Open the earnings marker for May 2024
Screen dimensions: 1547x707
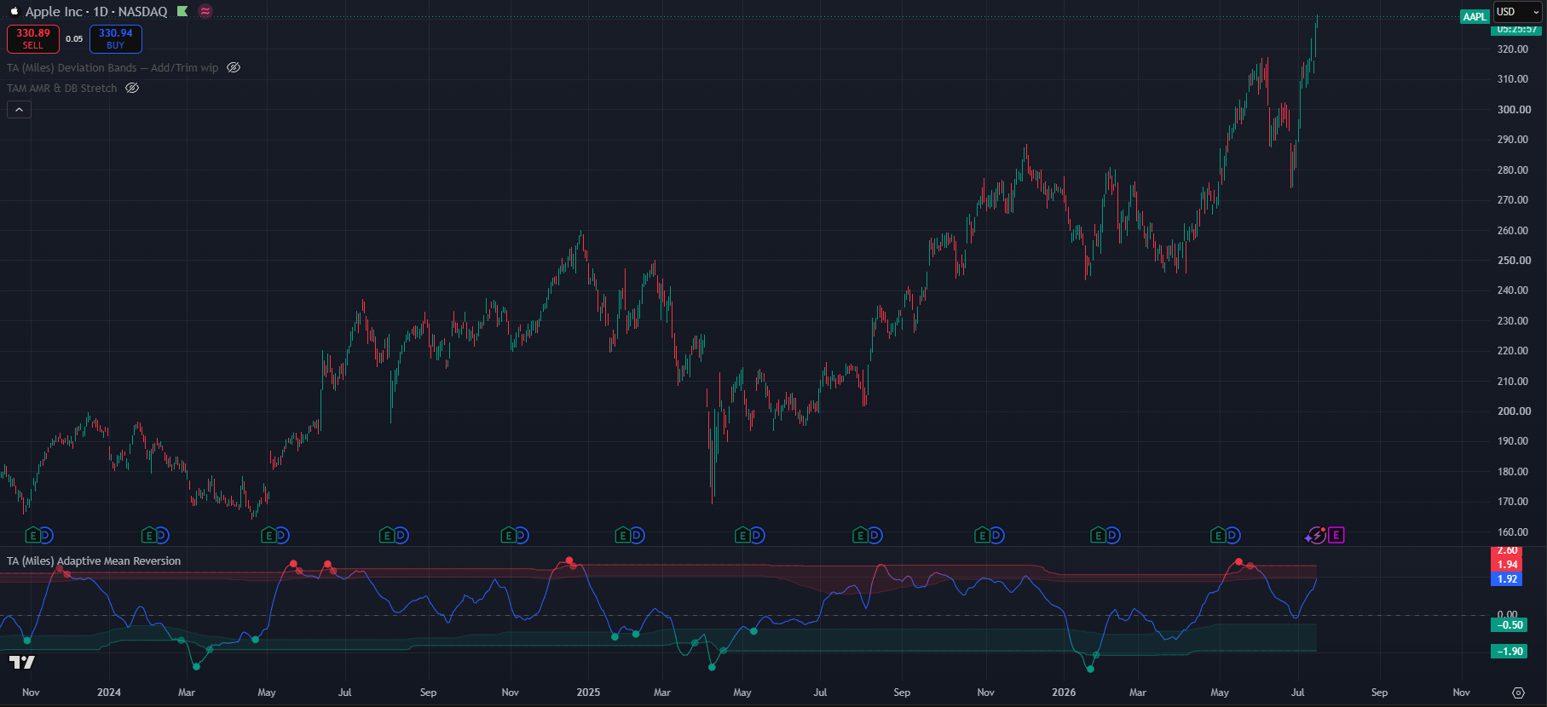[x=268, y=535]
